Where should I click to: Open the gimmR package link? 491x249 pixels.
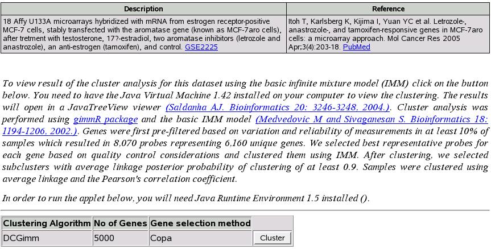(x=105, y=119)
